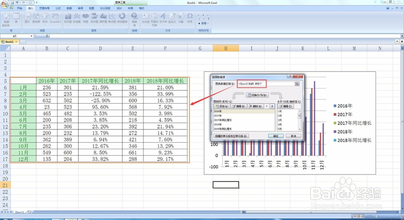Viewport: 404px width, 220px height.
Task: Click the Remove series (删除) button
Action: click(255, 106)
